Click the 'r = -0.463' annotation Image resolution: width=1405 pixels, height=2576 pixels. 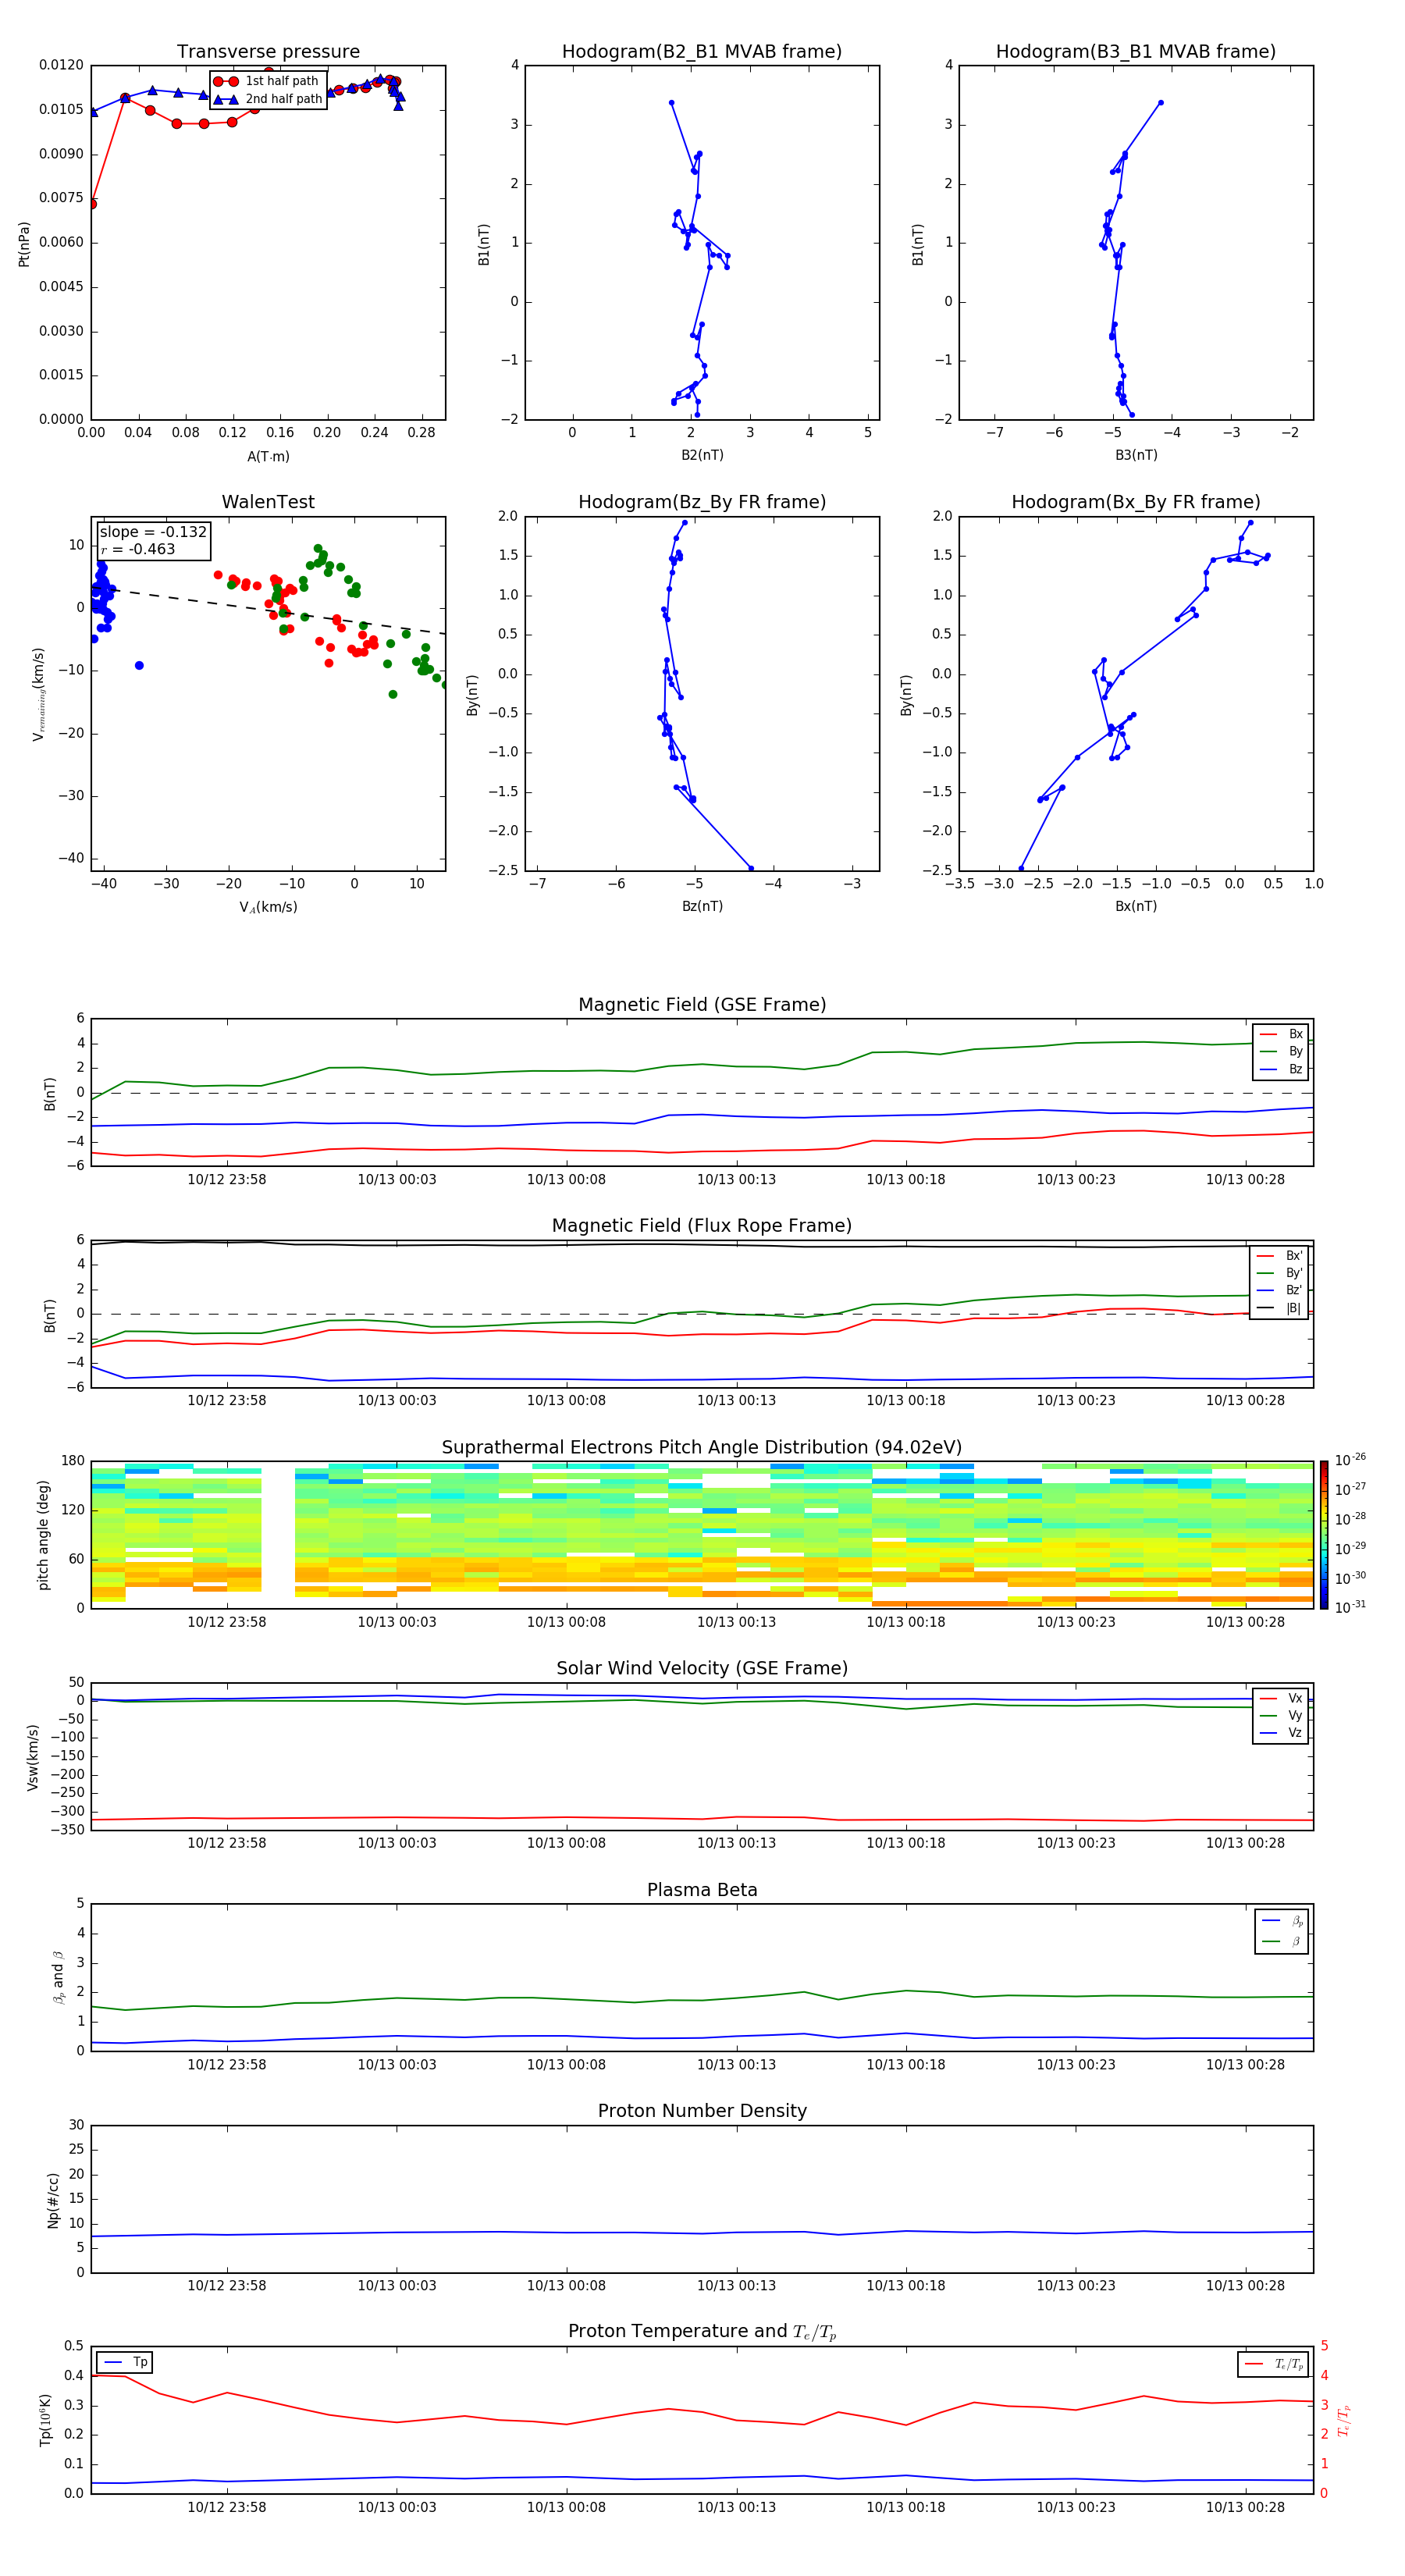click(x=138, y=549)
